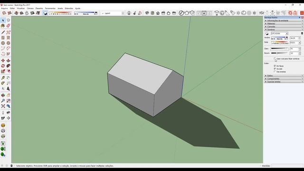Open the Layer0 dropdown in toolbar
This screenshot has height=171, width=304.
pyautogui.click(x=123, y=13)
